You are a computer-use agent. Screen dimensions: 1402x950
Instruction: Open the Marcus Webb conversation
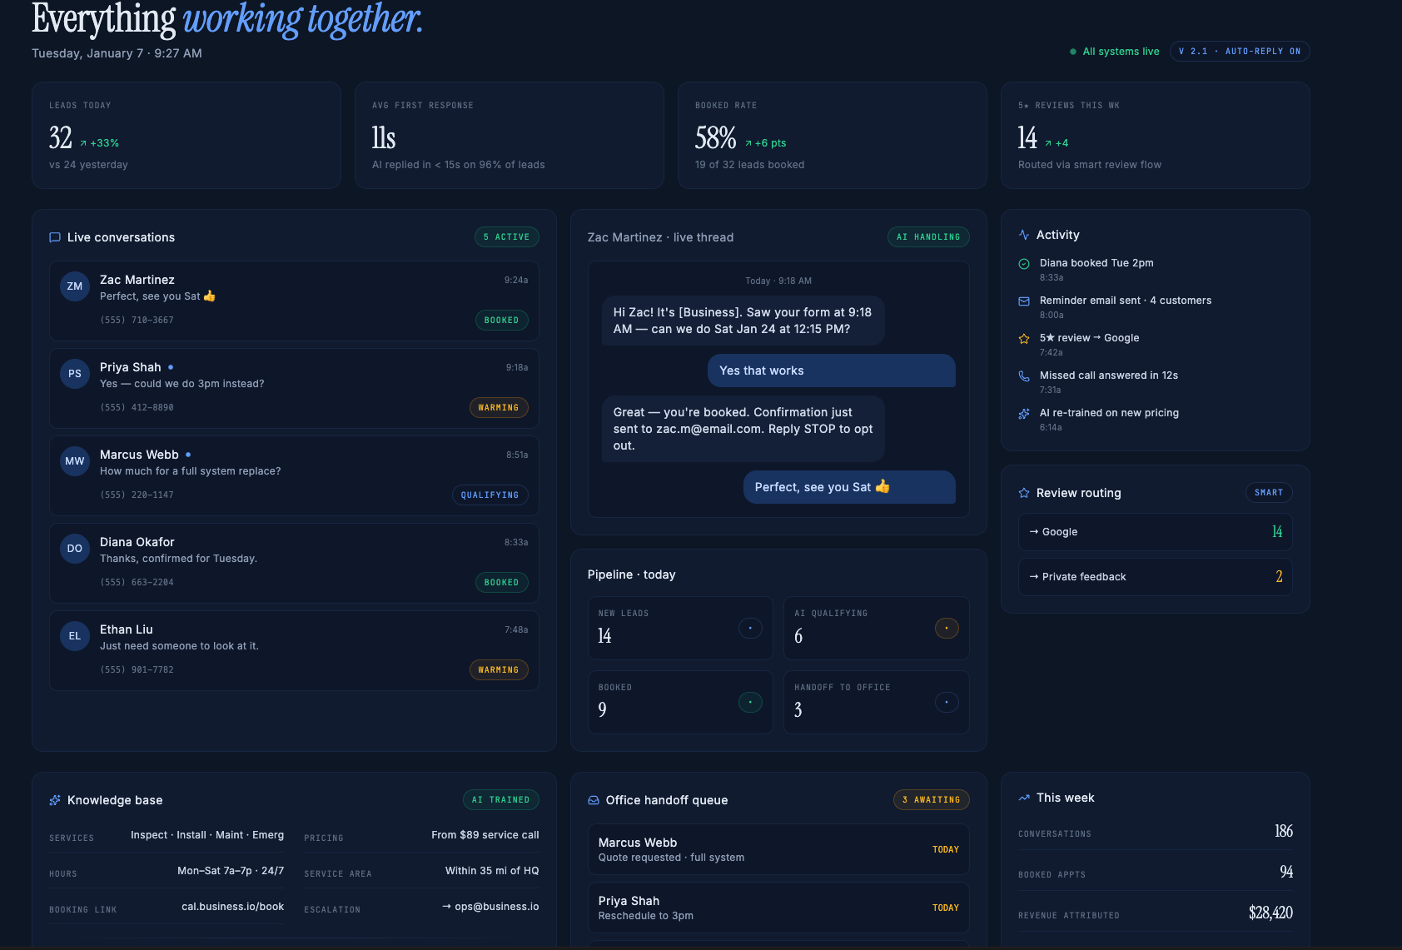(294, 475)
